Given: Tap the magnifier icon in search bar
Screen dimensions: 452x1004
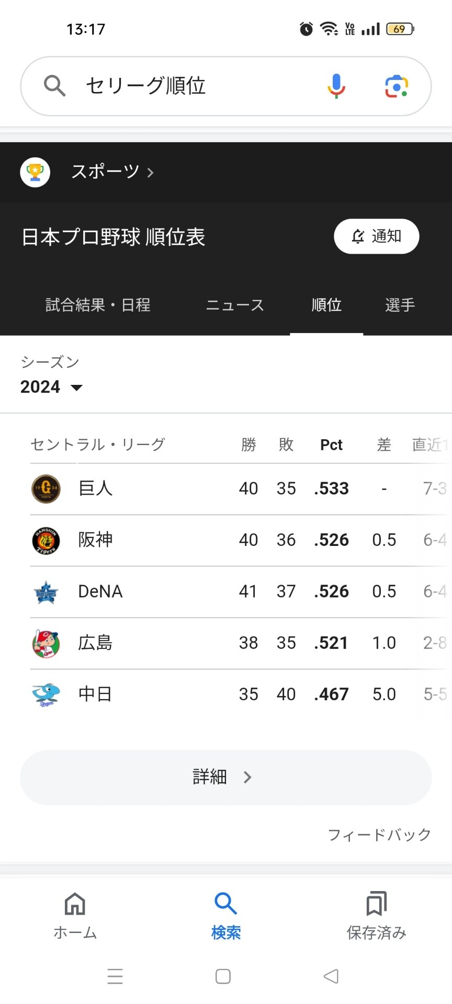Looking at the screenshot, I should (x=54, y=86).
